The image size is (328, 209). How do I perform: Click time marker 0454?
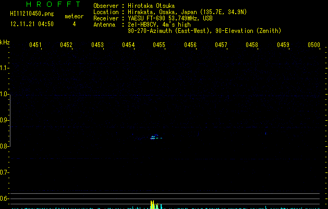[128, 45]
